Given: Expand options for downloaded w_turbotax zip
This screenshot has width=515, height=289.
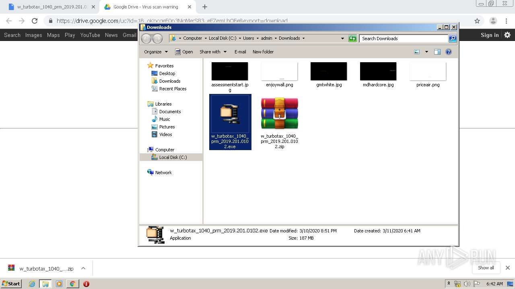Looking at the screenshot, I should click(x=83, y=268).
